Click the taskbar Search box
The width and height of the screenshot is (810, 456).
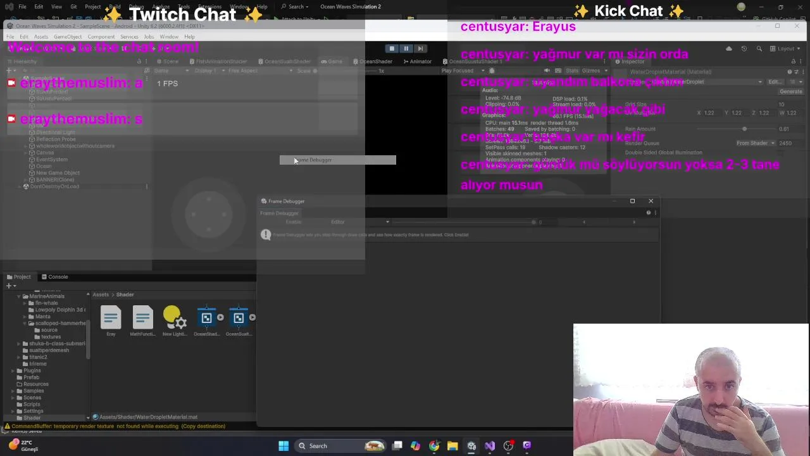tap(340, 446)
